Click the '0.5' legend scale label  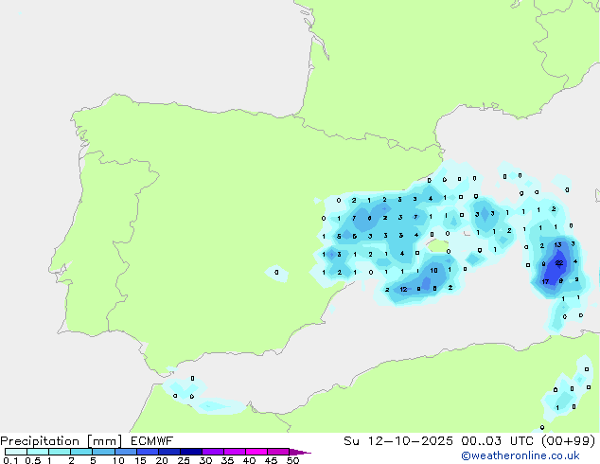tap(33, 460)
